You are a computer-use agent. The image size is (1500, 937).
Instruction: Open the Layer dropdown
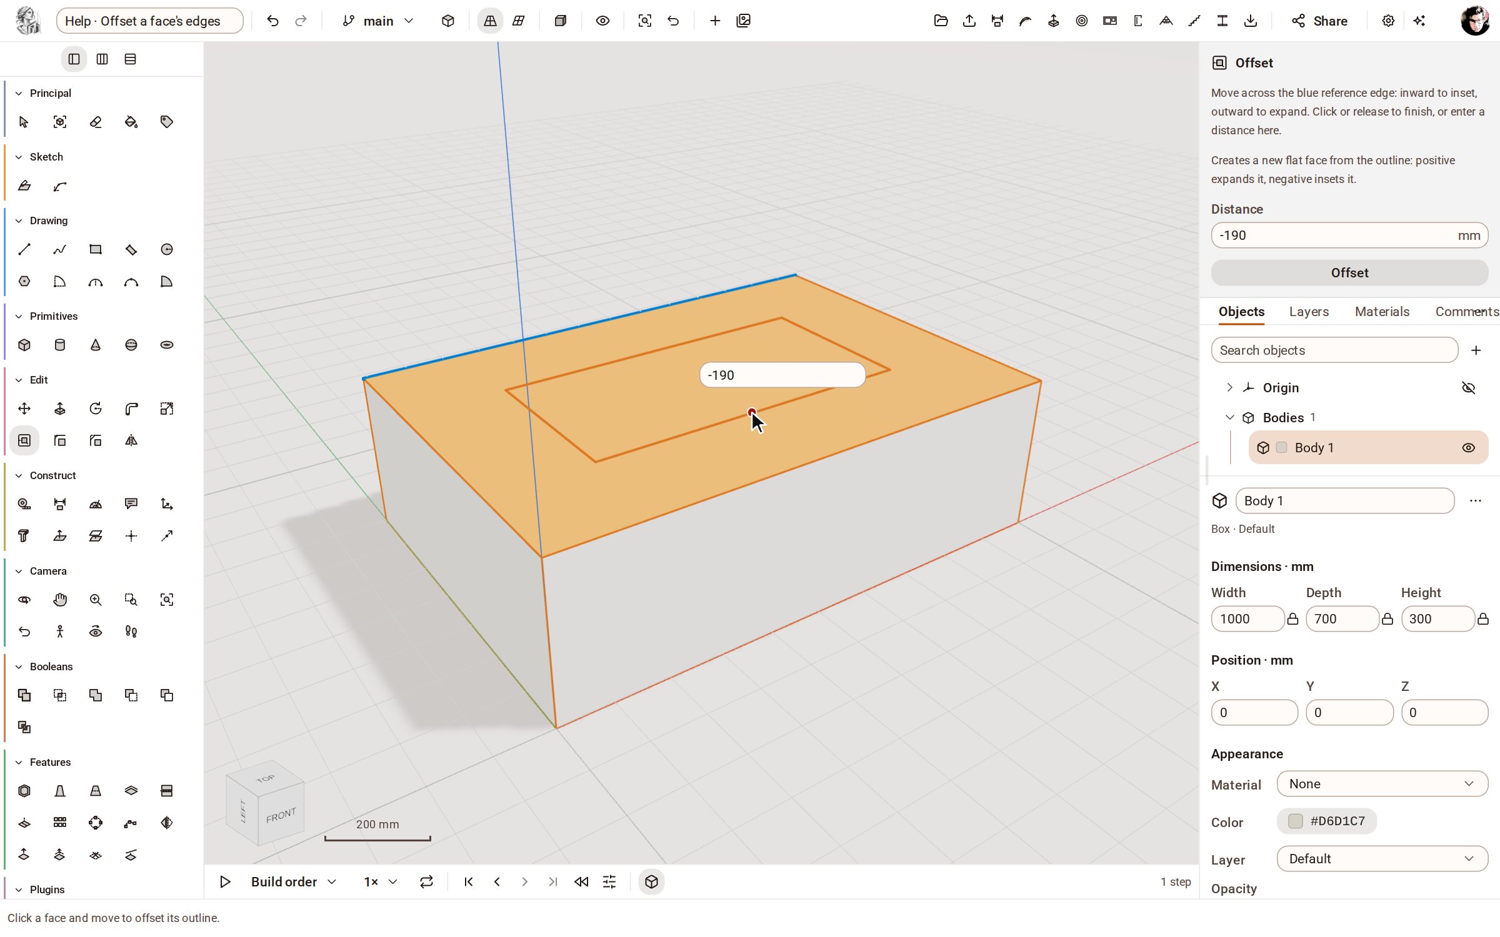tap(1382, 859)
